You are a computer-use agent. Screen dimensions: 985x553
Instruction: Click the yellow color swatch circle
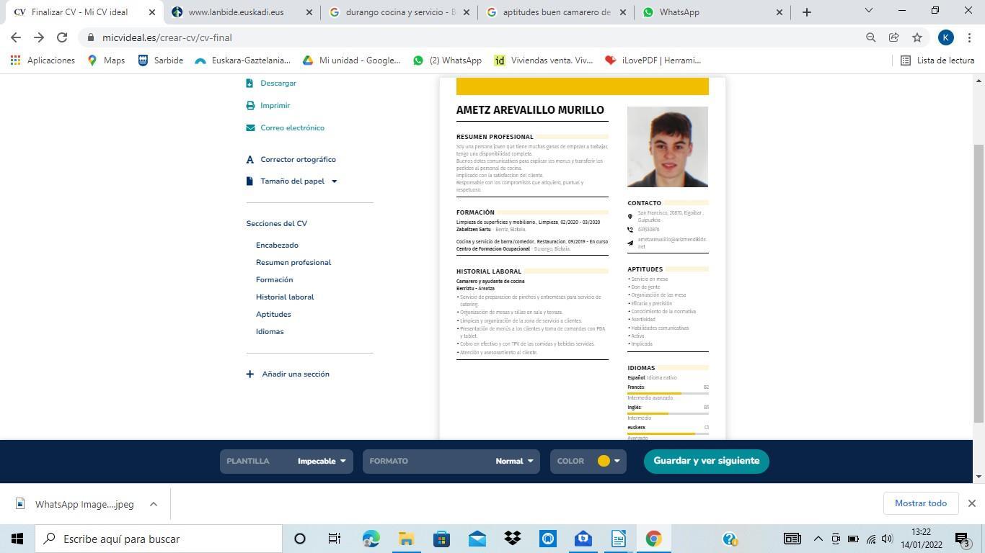pyautogui.click(x=604, y=461)
